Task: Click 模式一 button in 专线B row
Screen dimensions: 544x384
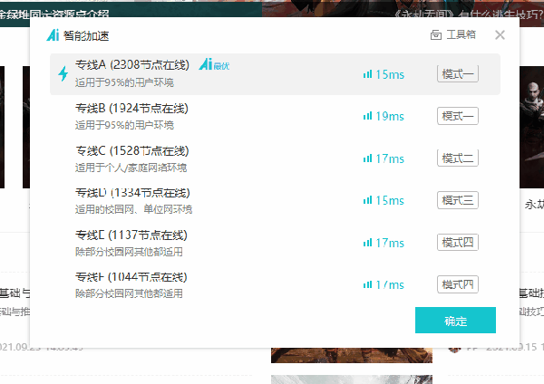Action: [457, 116]
